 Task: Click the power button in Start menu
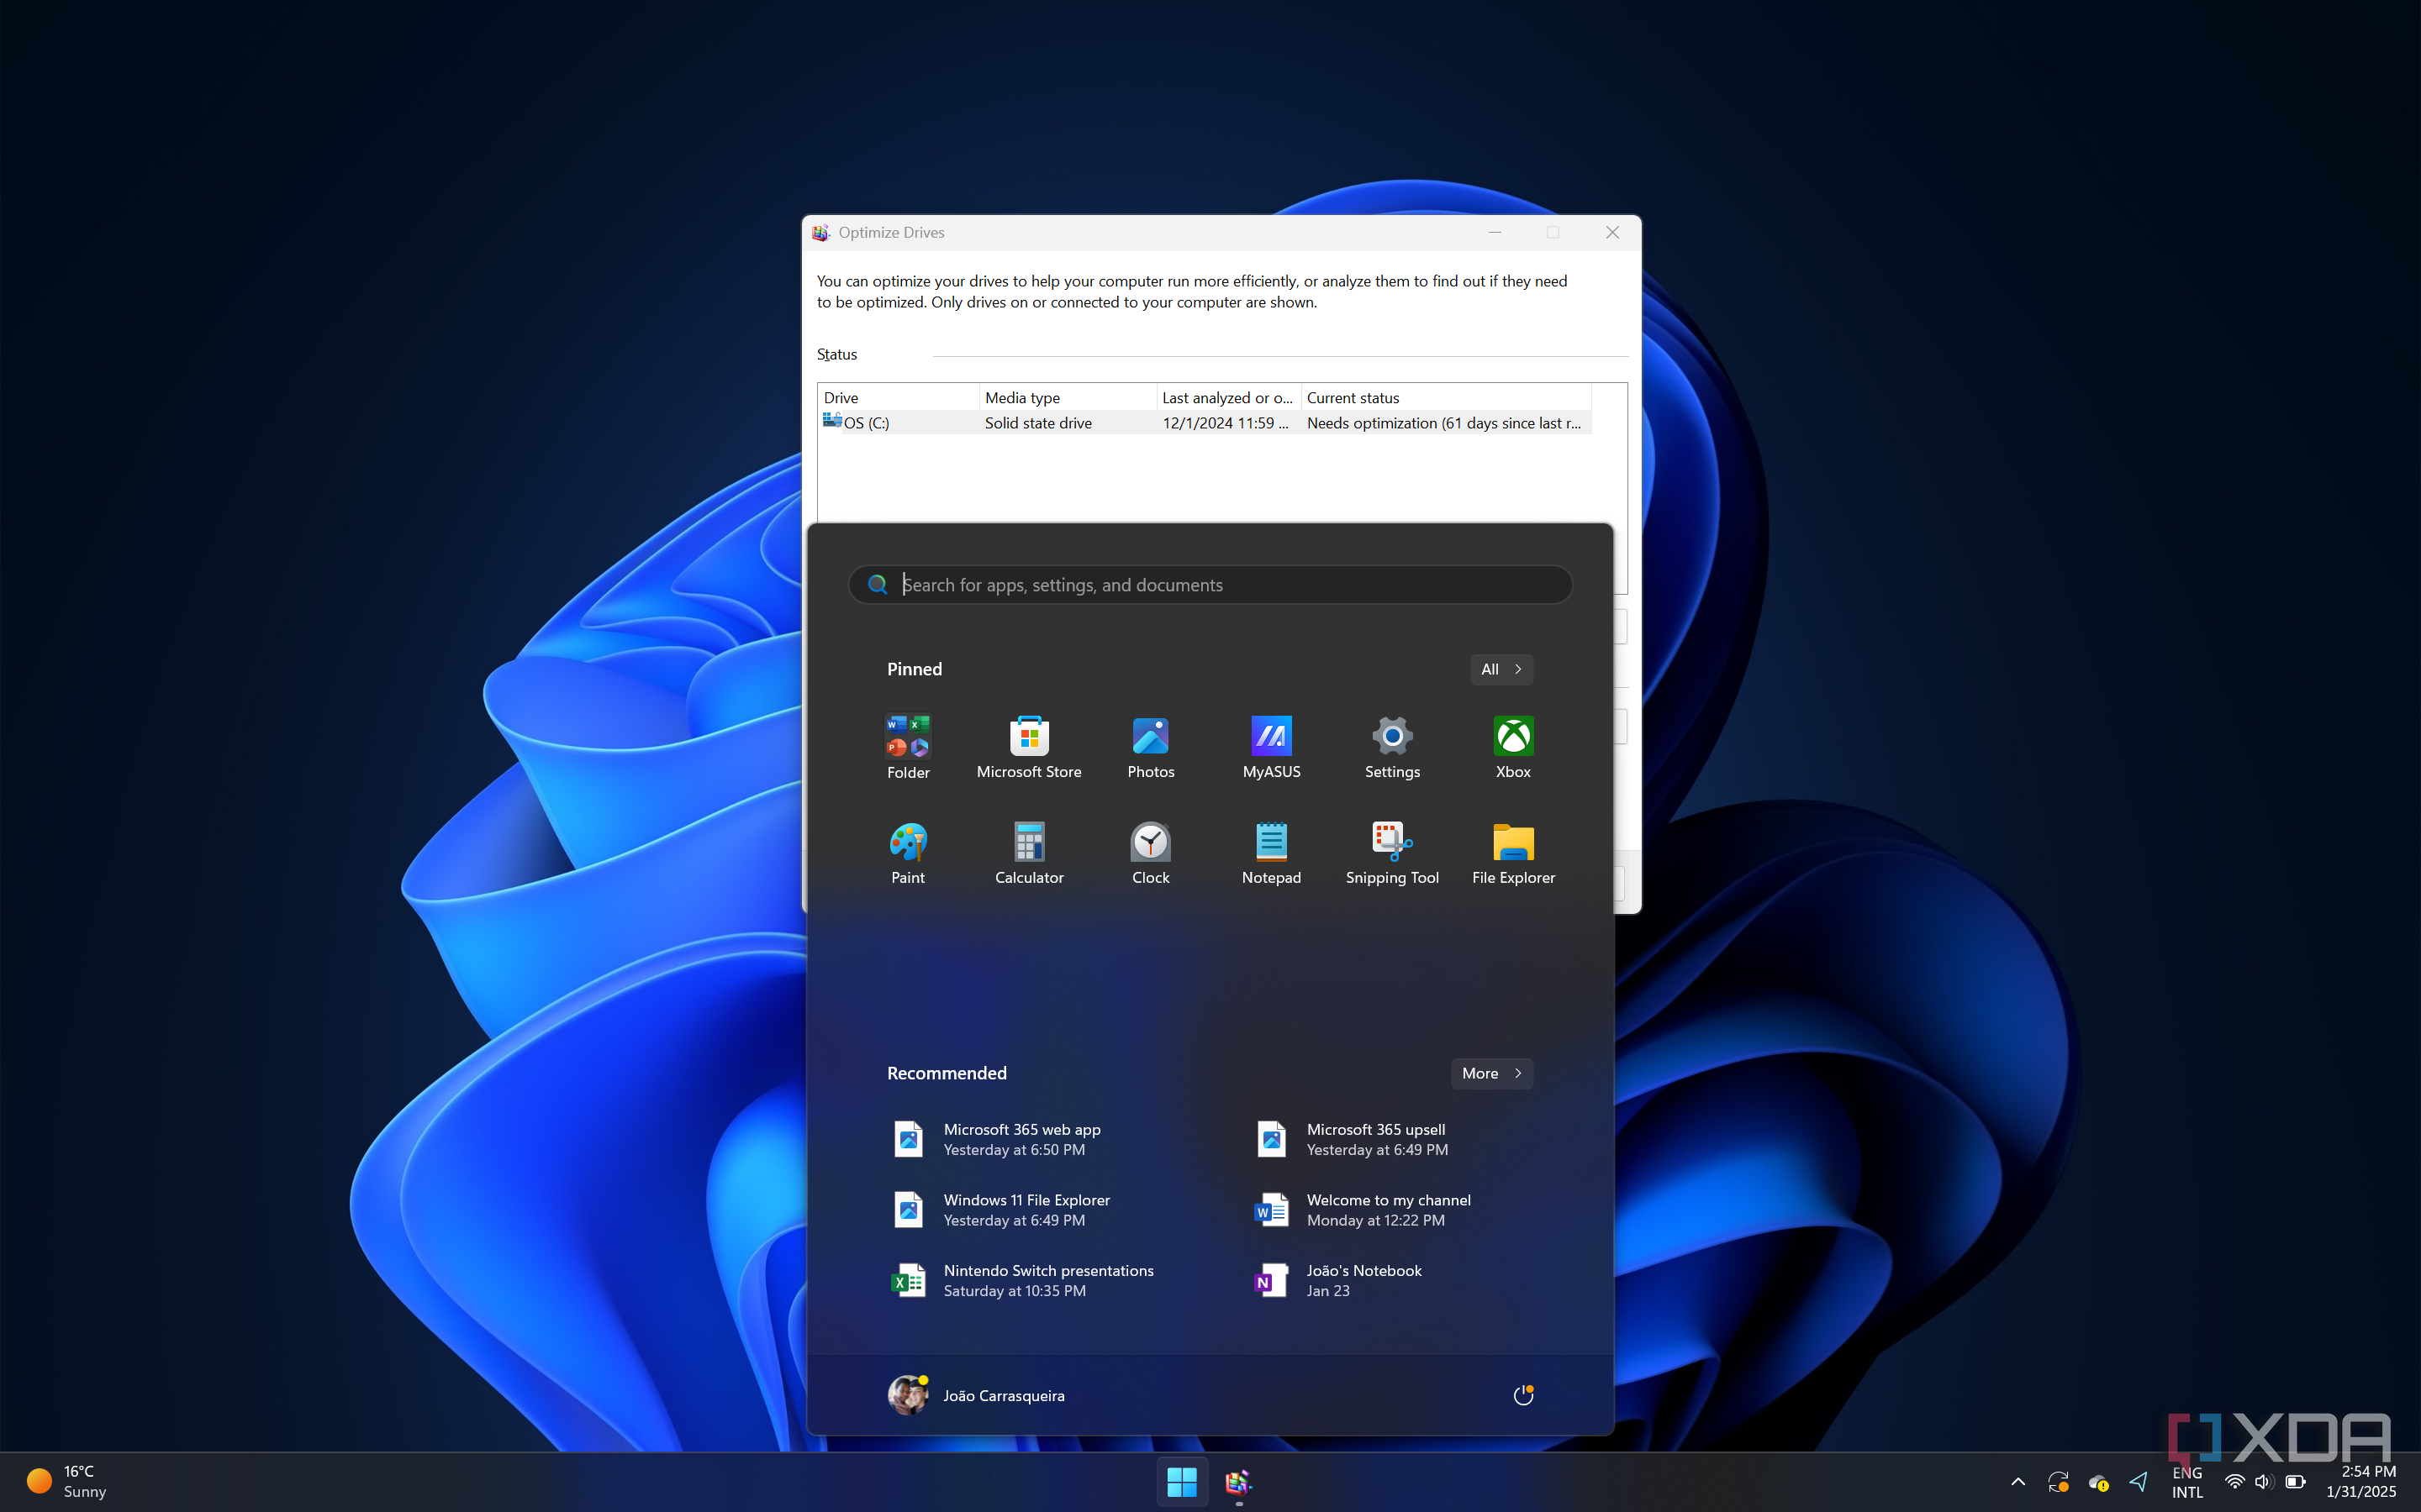click(x=1522, y=1395)
